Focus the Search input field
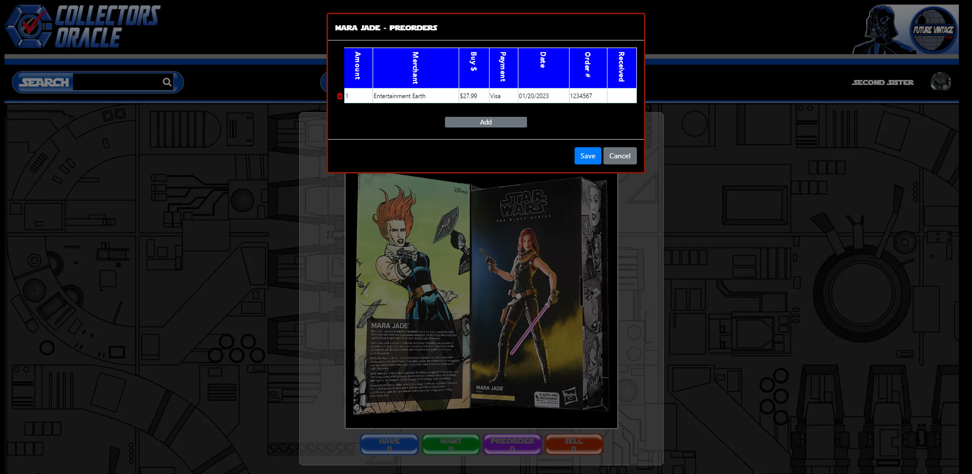This screenshot has width=972, height=474. click(117, 82)
